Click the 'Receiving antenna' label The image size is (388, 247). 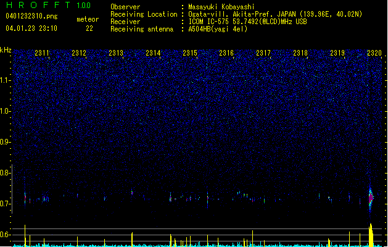click(x=142, y=29)
